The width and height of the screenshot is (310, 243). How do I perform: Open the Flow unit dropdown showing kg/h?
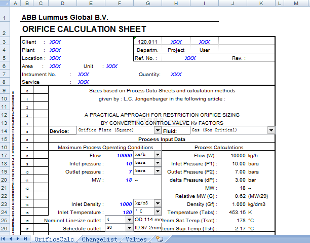point(158,155)
